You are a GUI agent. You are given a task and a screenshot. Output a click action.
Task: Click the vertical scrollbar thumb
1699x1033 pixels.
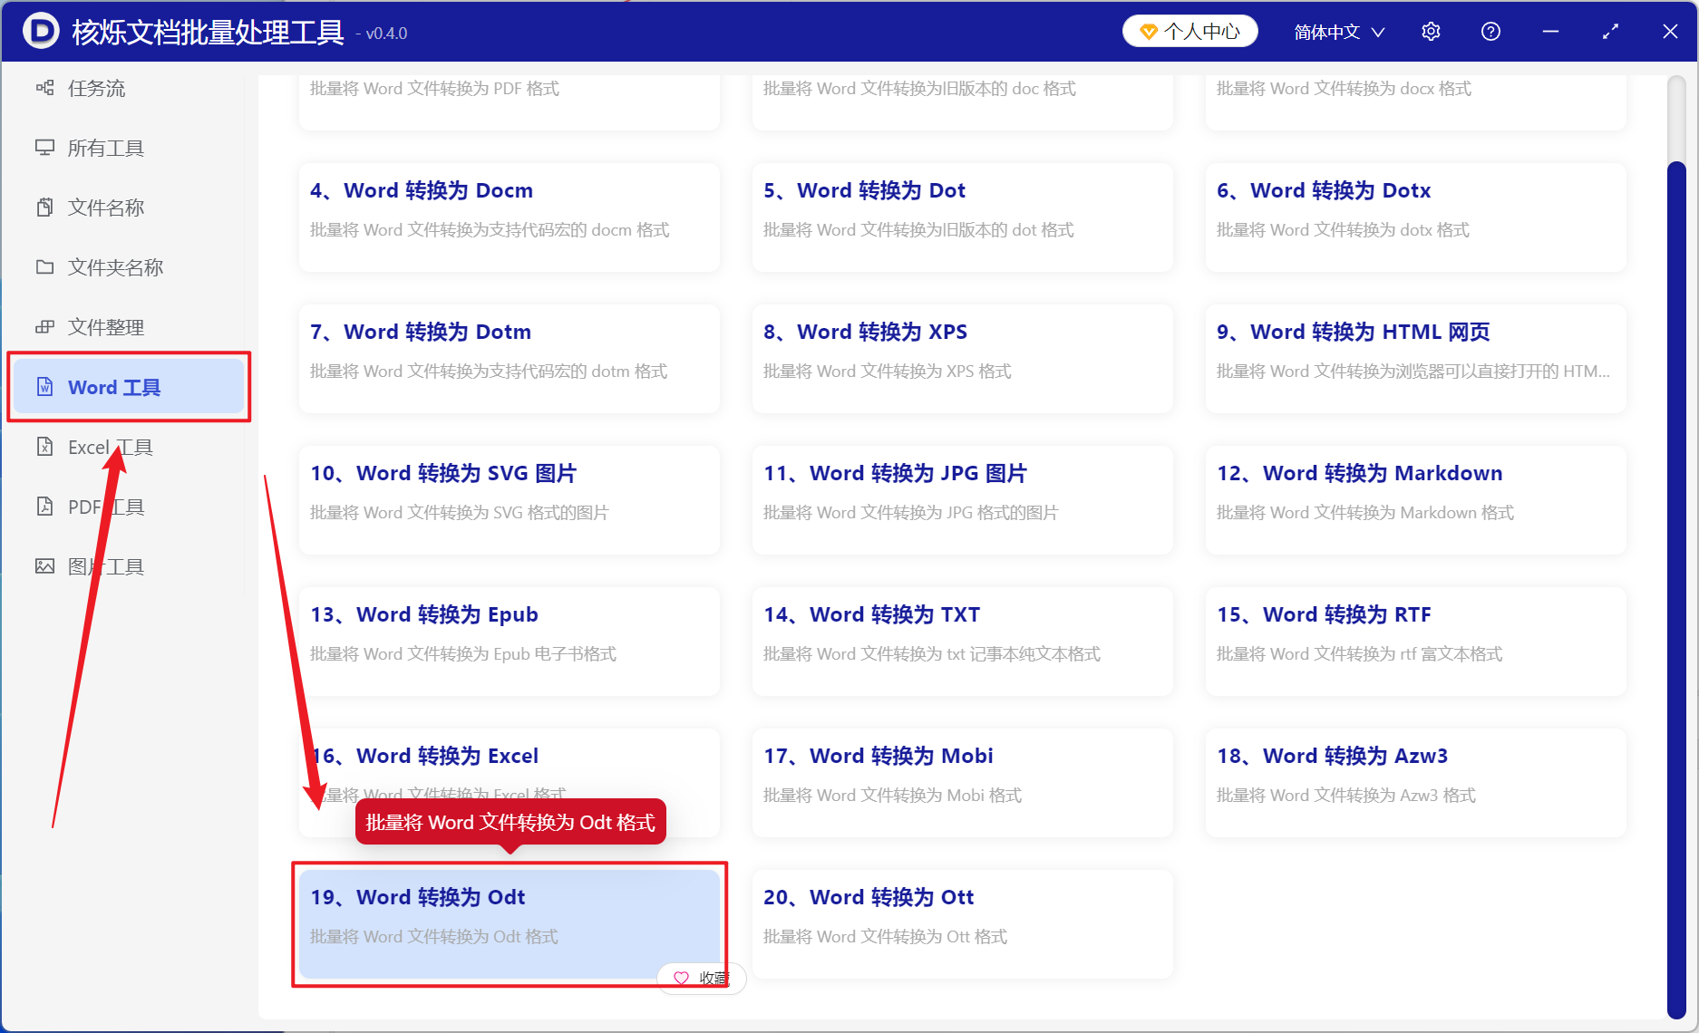click(1676, 589)
